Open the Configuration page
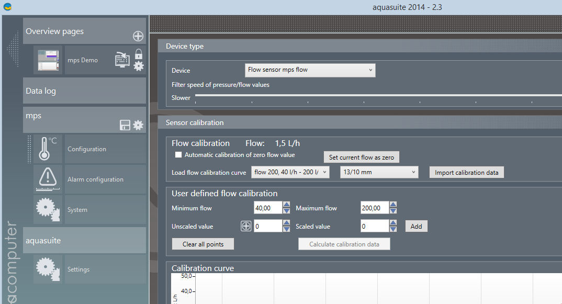562x304 pixels. (105, 149)
